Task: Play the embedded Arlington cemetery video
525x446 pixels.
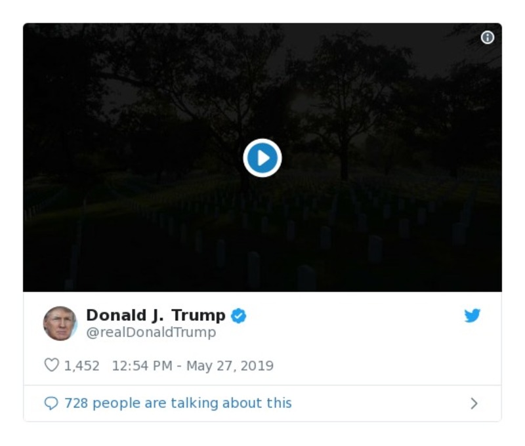Action: click(262, 157)
